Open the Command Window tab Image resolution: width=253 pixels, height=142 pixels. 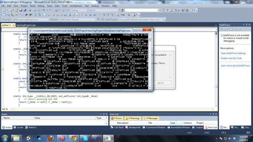click(154, 127)
